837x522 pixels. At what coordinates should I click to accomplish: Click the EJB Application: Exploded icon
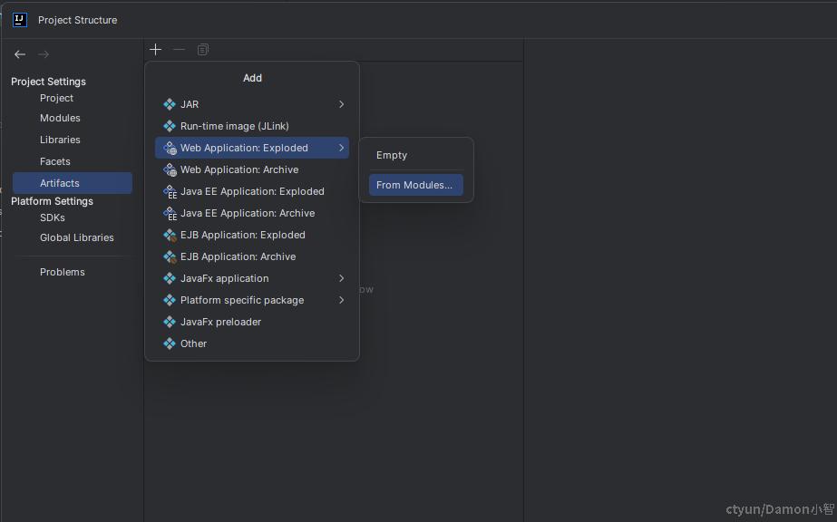click(170, 235)
